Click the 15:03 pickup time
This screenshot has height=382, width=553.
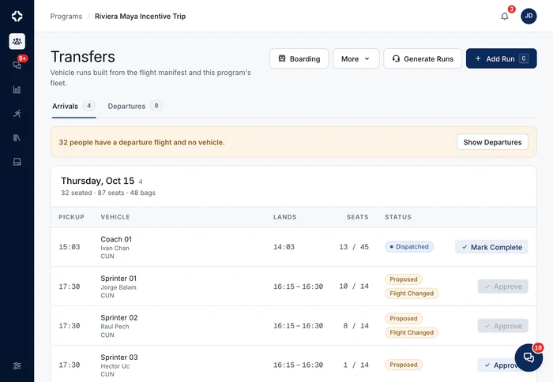click(x=70, y=247)
